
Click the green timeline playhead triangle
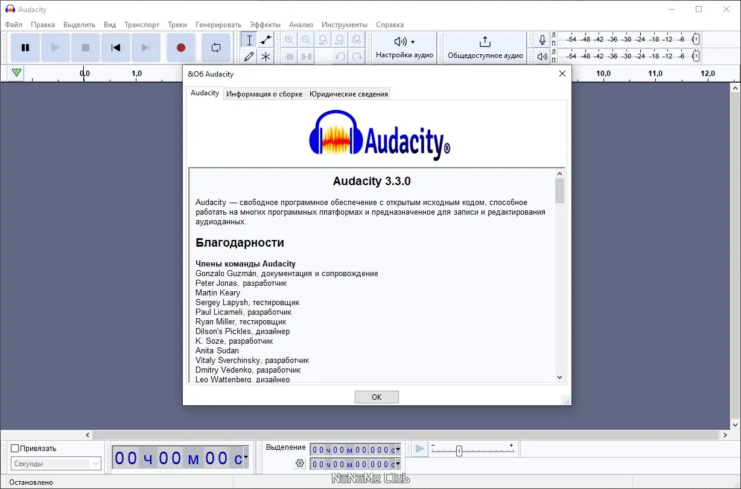pos(17,73)
